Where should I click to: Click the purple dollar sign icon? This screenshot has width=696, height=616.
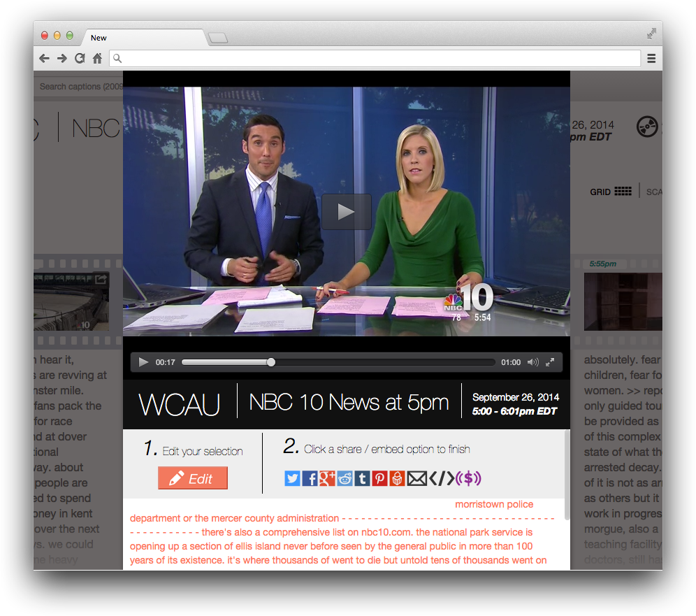point(468,478)
